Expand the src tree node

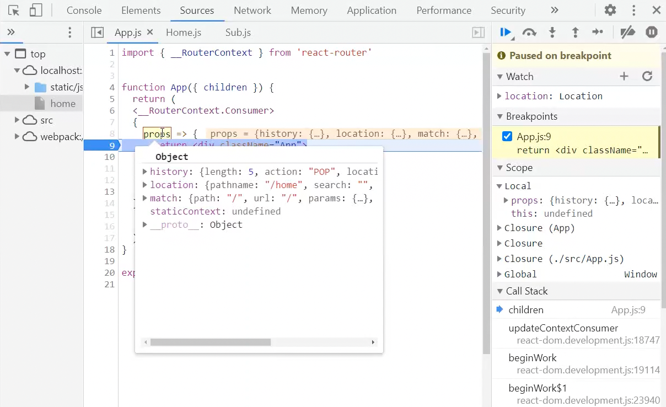pyautogui.click(x=17, y=120)
